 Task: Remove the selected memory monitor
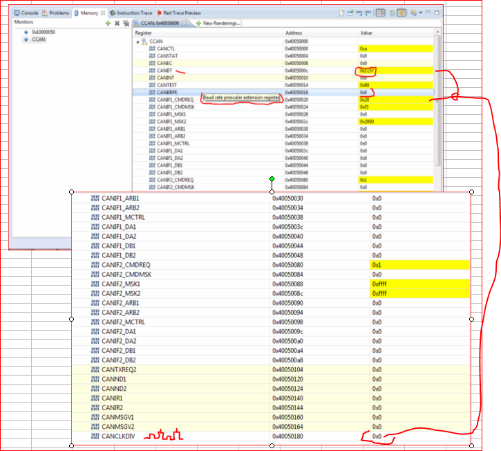coord(117,24)
